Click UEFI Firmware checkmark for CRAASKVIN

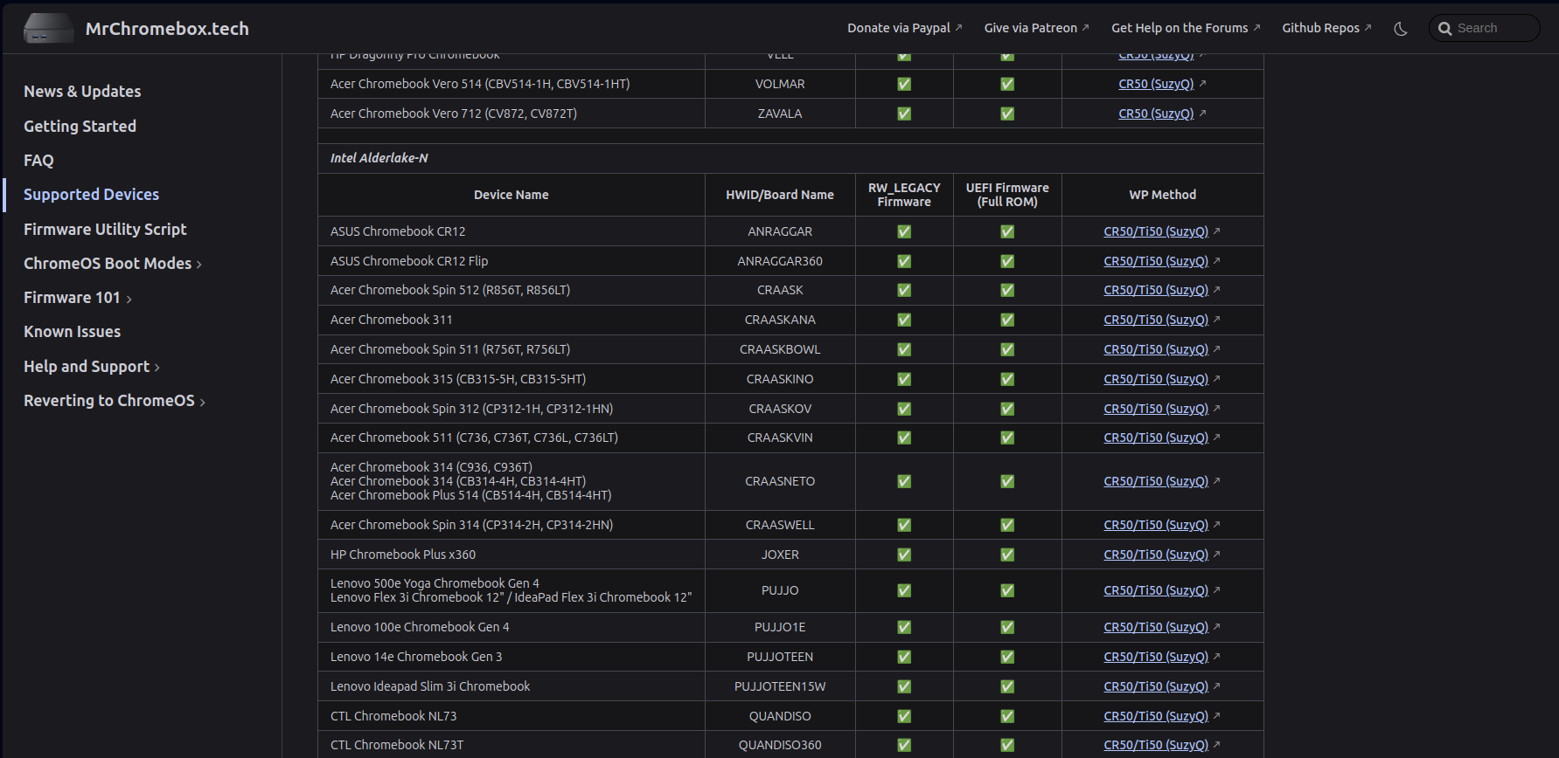click(1007, 438)
